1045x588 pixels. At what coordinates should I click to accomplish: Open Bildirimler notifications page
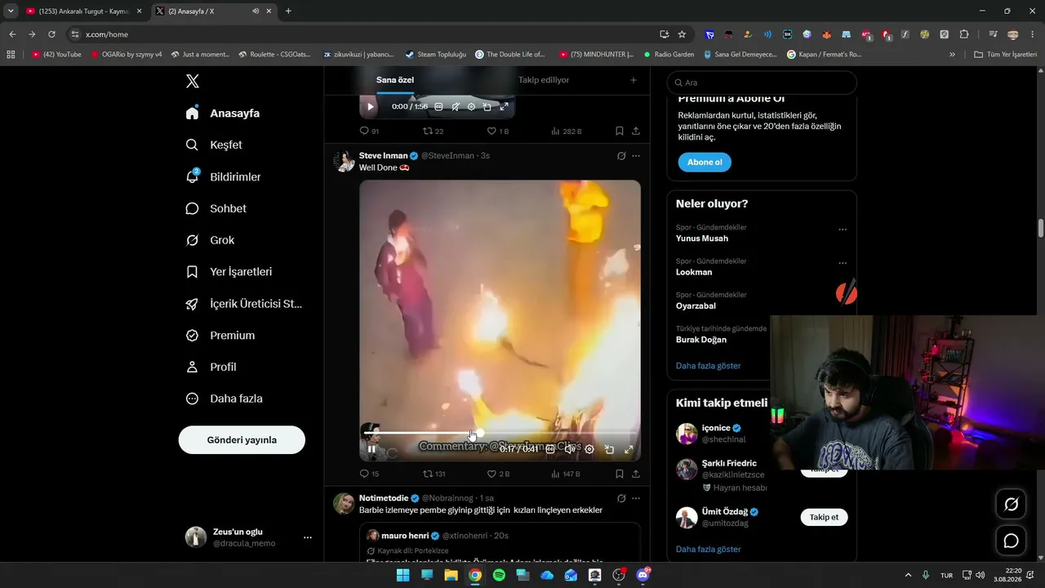(x=224, y=176)
